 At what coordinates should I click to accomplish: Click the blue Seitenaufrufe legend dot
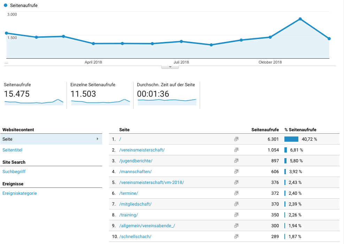(x=6, y=6)
